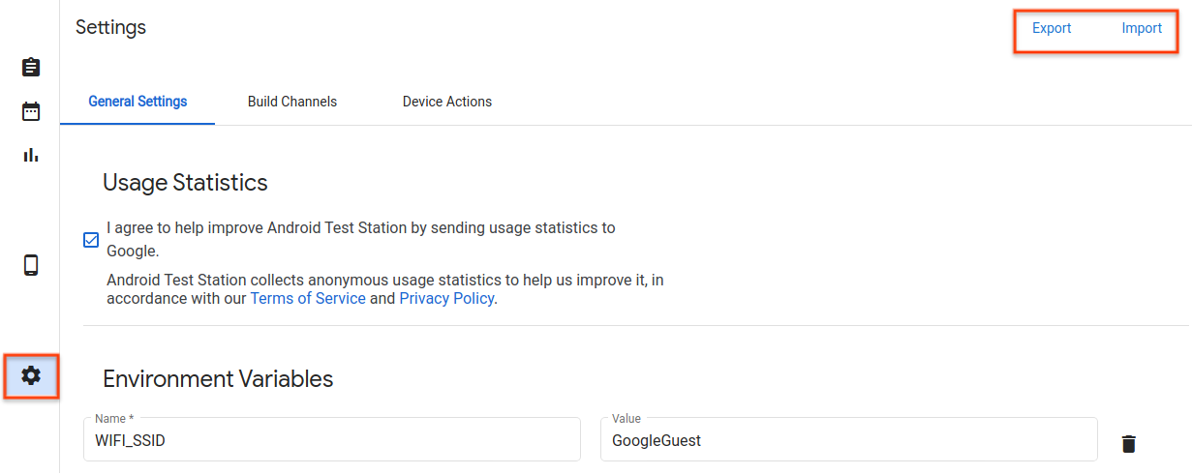Image resolution: width=1192 pixels, height=475 pixels.
Task: Focus the Value field containing GoogleGuest
Action: 848,441
